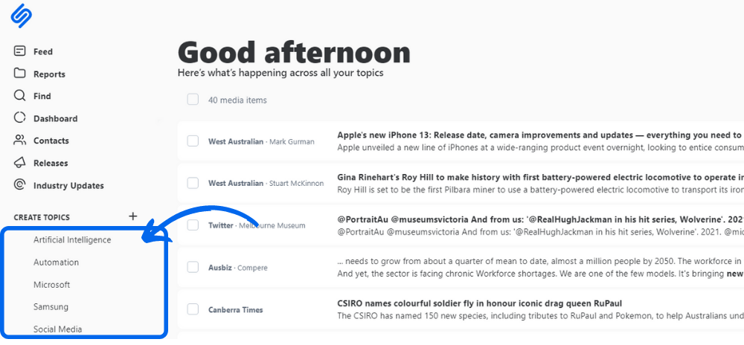Tick the select-all 40 media items checkbox
The height and width of the screenshot is (345, 744).
(x=193, y=100)
